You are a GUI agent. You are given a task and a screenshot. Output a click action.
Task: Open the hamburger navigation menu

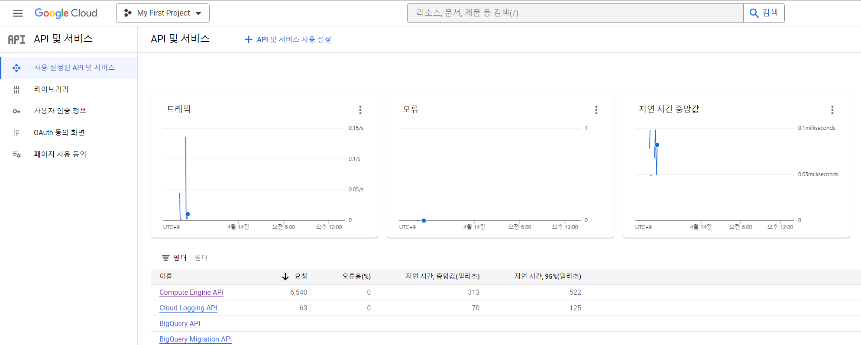(x=18, y=13)
